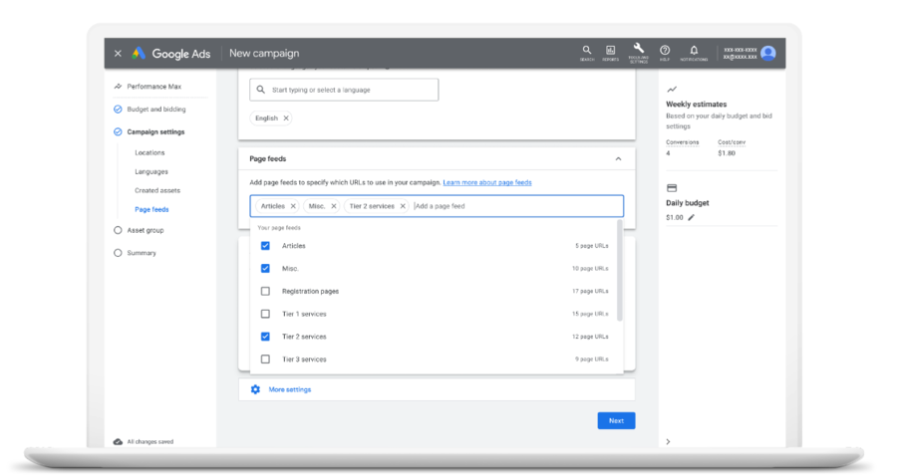Go to Budget and bidding step

(155, 110)
